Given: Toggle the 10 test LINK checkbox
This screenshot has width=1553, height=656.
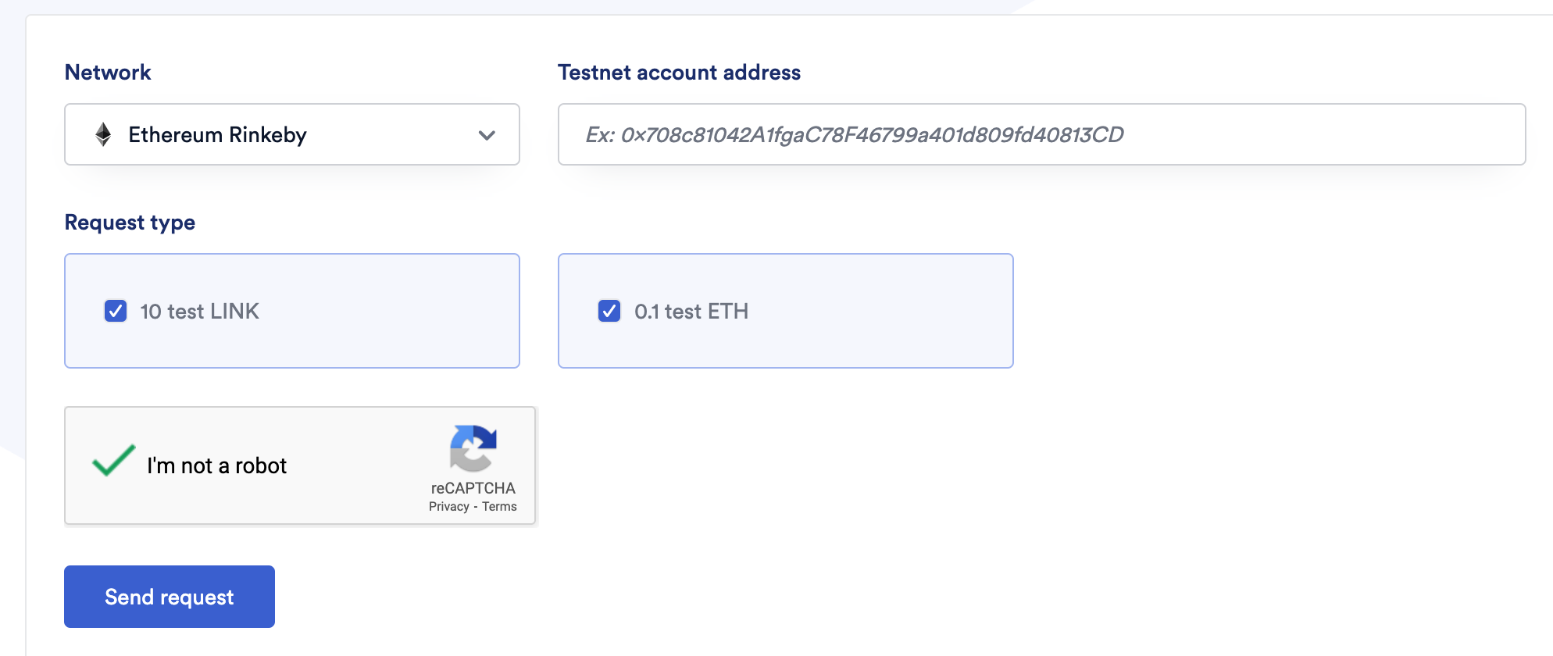Looking at the screenshot, I should click(x=116, y=311).
